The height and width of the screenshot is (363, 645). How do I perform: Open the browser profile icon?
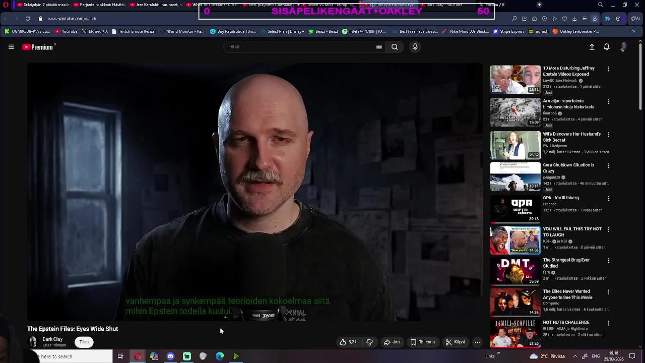pyautogui.click(x=595, y=19)
